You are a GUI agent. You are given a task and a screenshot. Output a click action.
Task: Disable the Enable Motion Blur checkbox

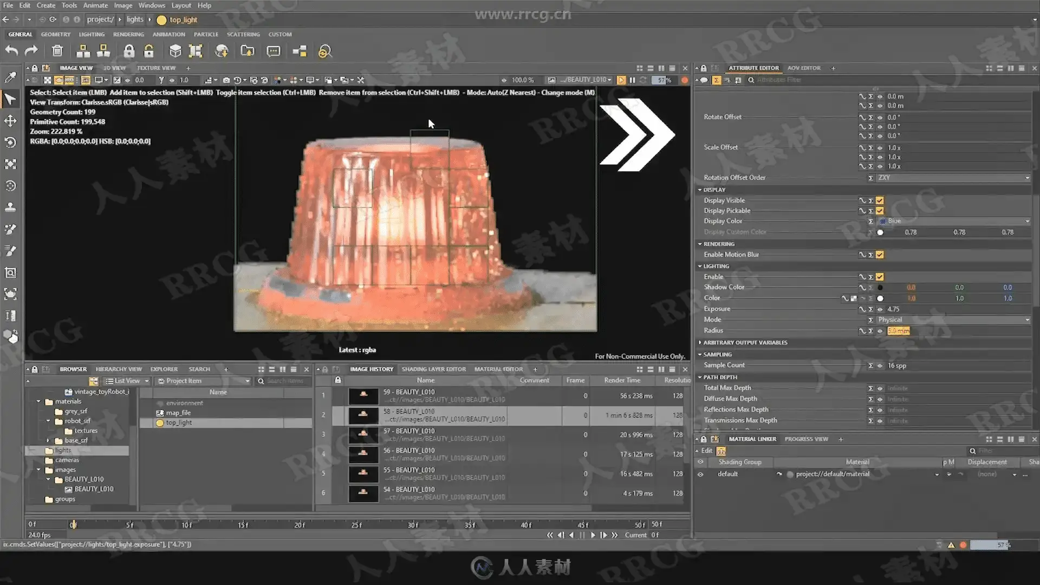pyautogui.click(x=880, y=255)
